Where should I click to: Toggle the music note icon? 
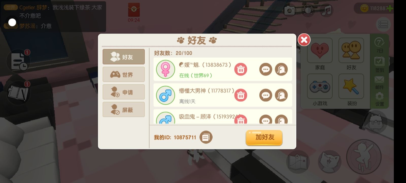pos(327,11)
